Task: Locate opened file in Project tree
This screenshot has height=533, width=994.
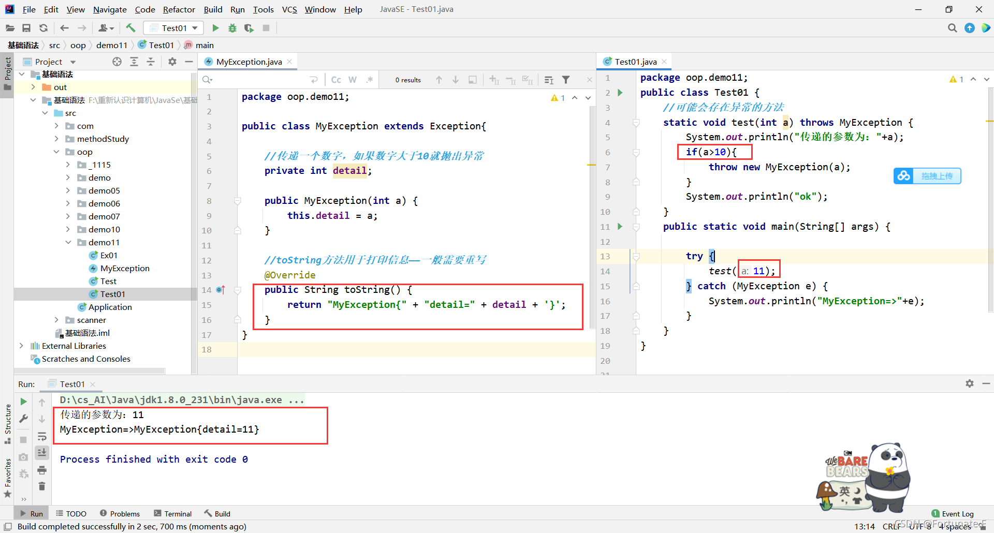Action: [x=117, y=62]
